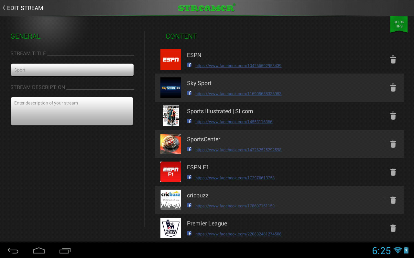Remove cricbuzz using its trash icon
The width and height of the screenshot is (414, 258).
tap(393, 200)
